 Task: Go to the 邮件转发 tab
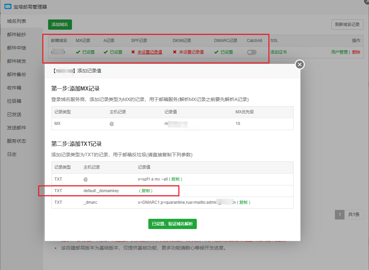16,61
